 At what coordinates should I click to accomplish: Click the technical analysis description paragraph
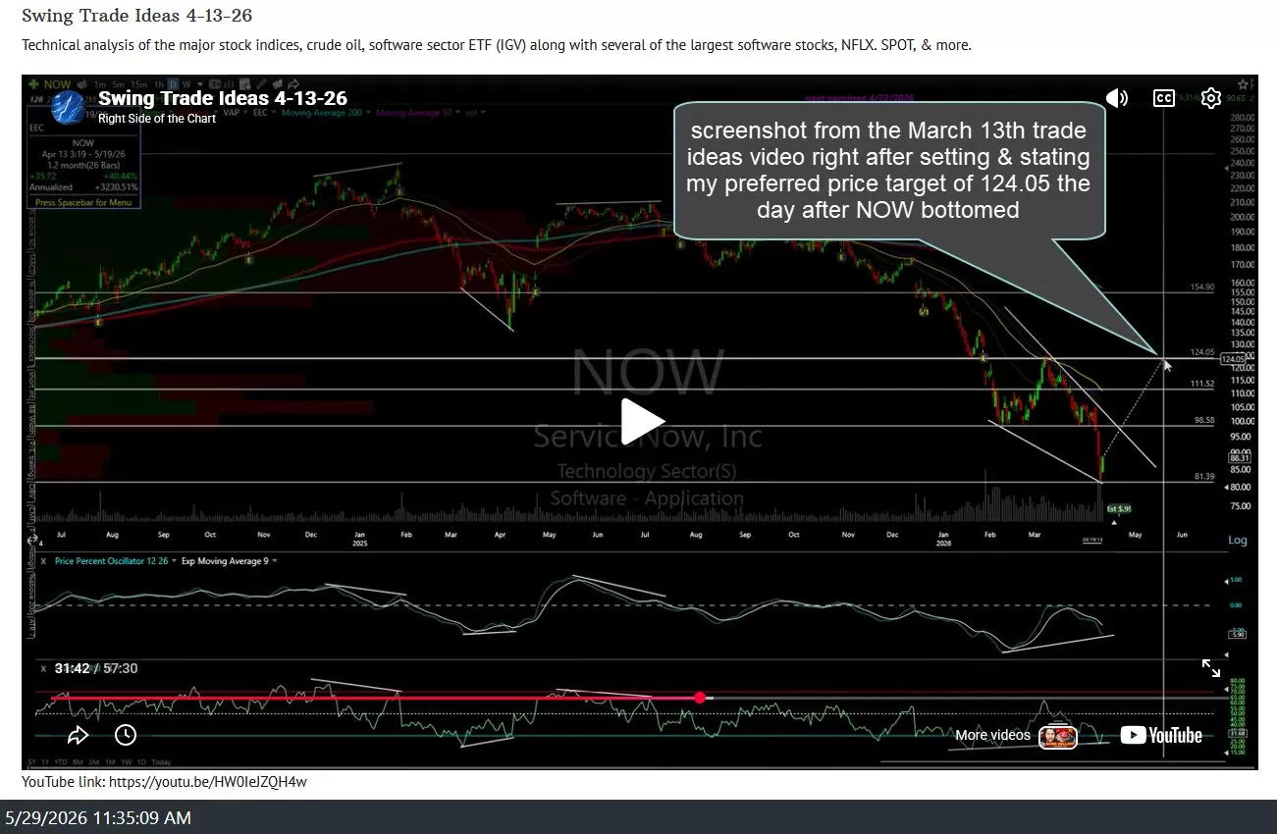tap(497, 45)
